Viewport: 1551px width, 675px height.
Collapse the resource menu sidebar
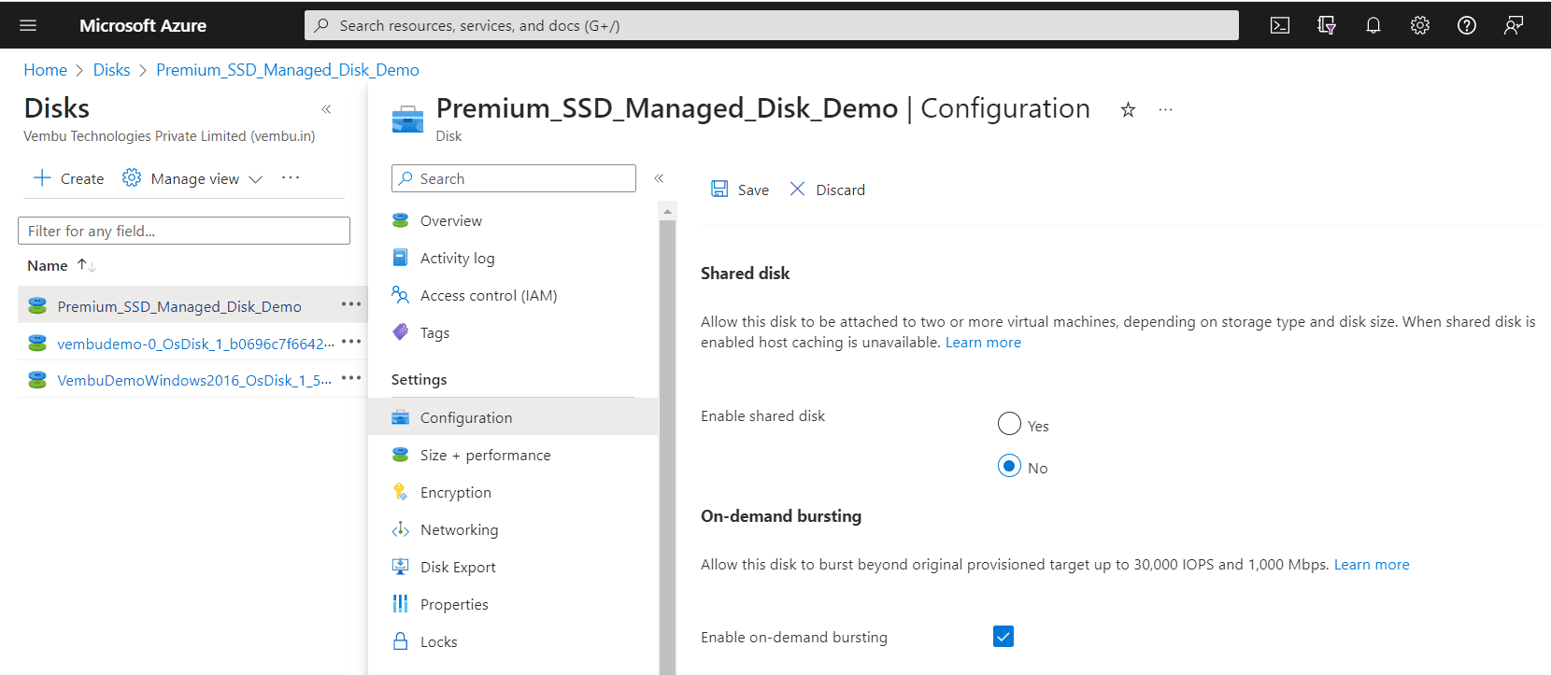[659, 177]
